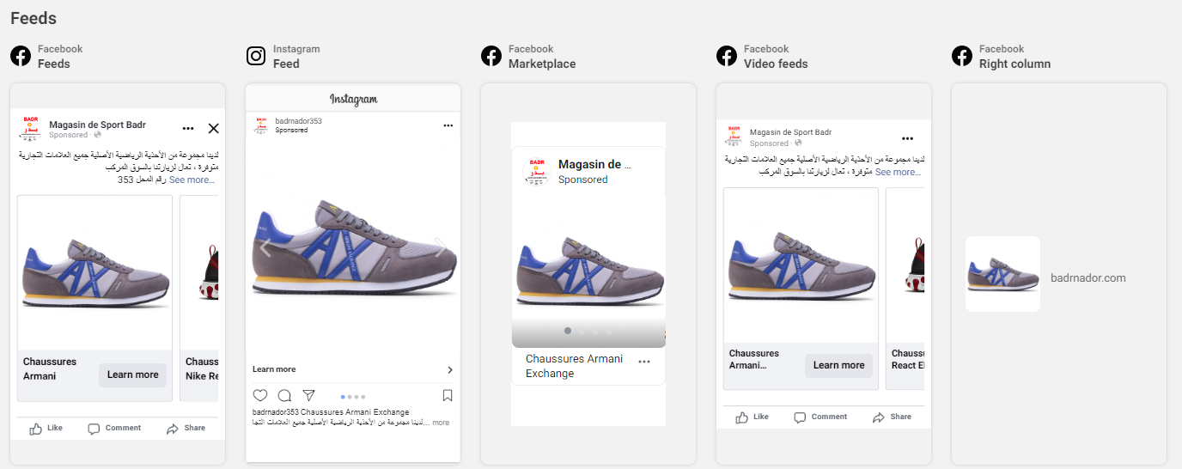
Task: Expand See more text in Video feeds
Action: pos(898,173)
